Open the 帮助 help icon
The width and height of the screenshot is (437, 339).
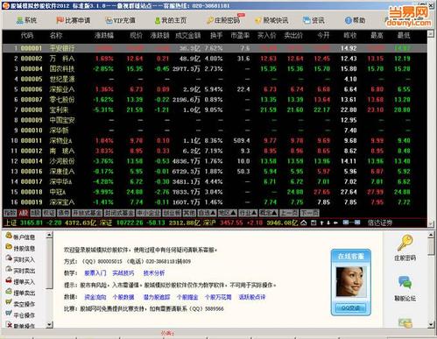[349, 20]
